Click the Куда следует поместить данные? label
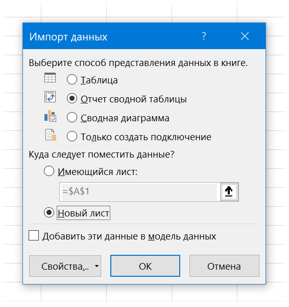The width and height of the screenshot is (289, 307). [x=102, y=155]
